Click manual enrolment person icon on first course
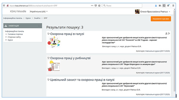Image resolution: width=179 pixels, height=100 pixels. [x=166, y=33]
